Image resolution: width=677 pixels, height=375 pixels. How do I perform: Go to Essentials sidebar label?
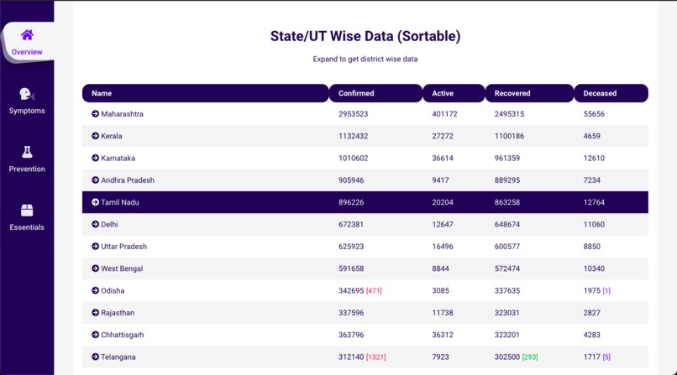pyautogui.click(x=27, y=227)
